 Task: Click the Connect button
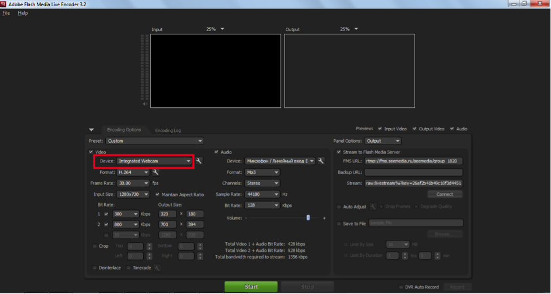coord(445,194)
